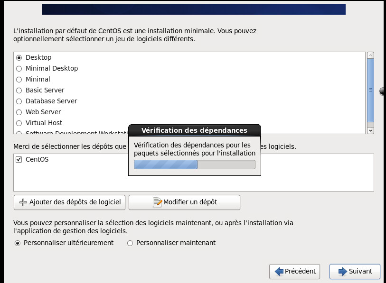This screenshot has height=283, width=386.
Task: Uncheck the CentOS repository checkbox
Action: click(x=19, y=160)
